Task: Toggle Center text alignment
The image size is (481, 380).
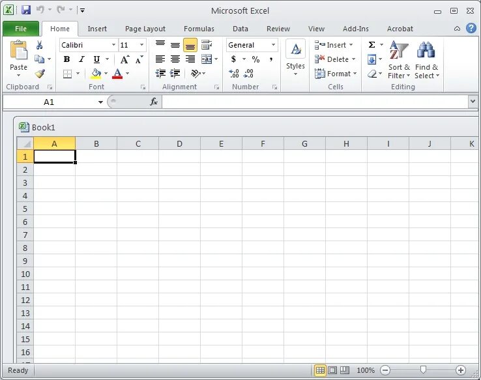Action: (x=175, y=59)
